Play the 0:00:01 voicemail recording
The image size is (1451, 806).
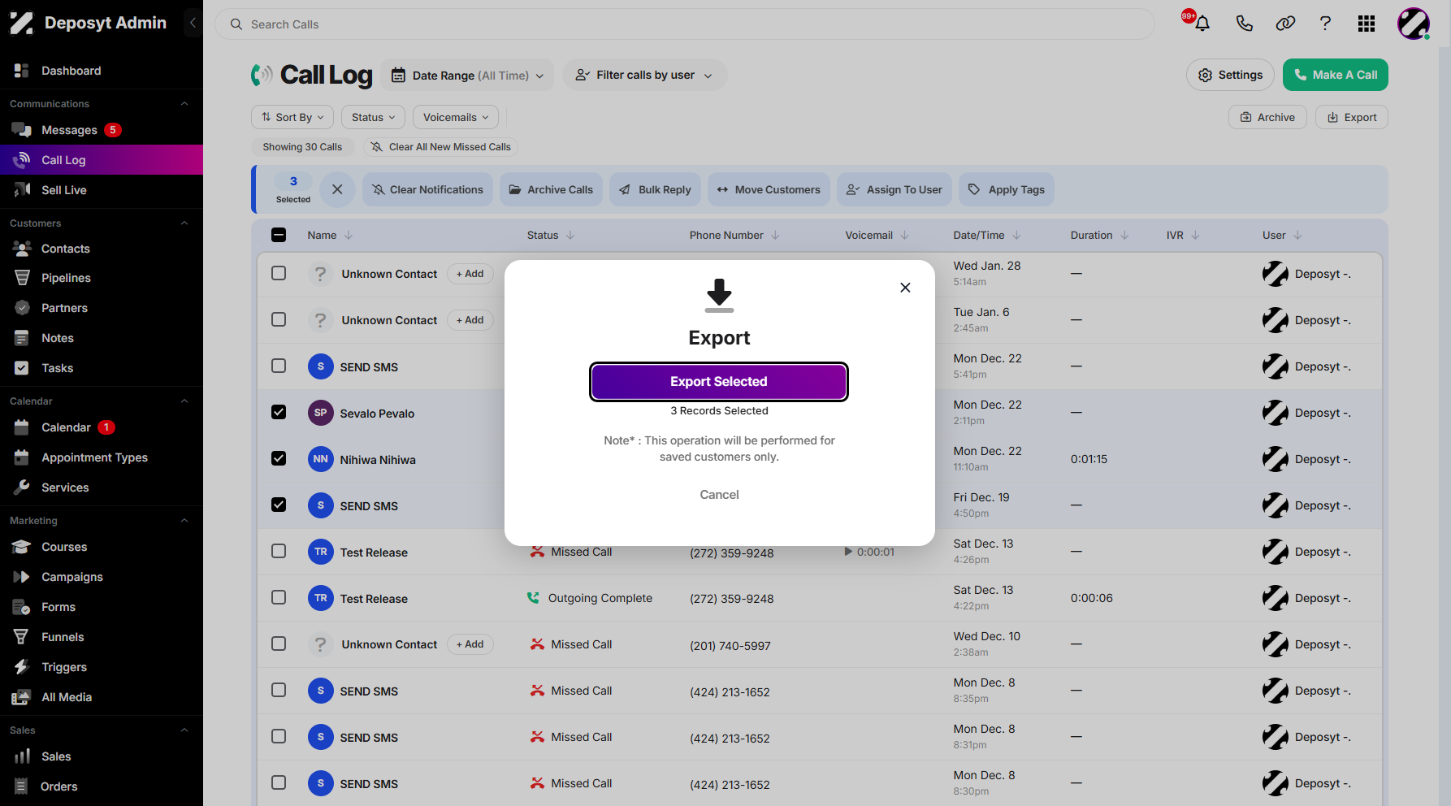[848, 552]
